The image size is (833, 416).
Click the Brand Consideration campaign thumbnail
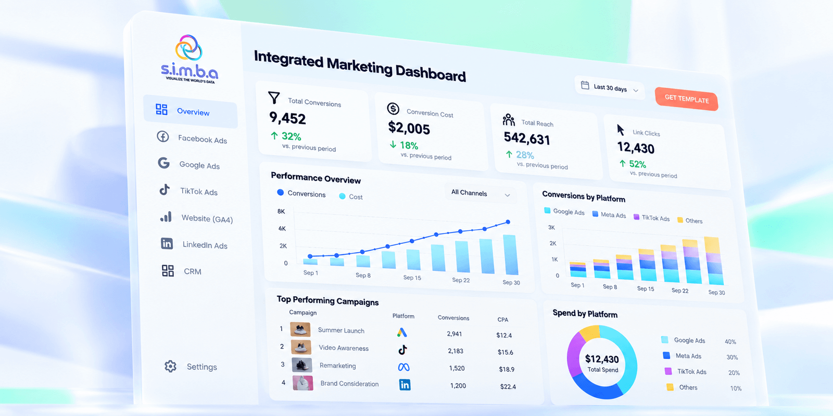(303, 383)
